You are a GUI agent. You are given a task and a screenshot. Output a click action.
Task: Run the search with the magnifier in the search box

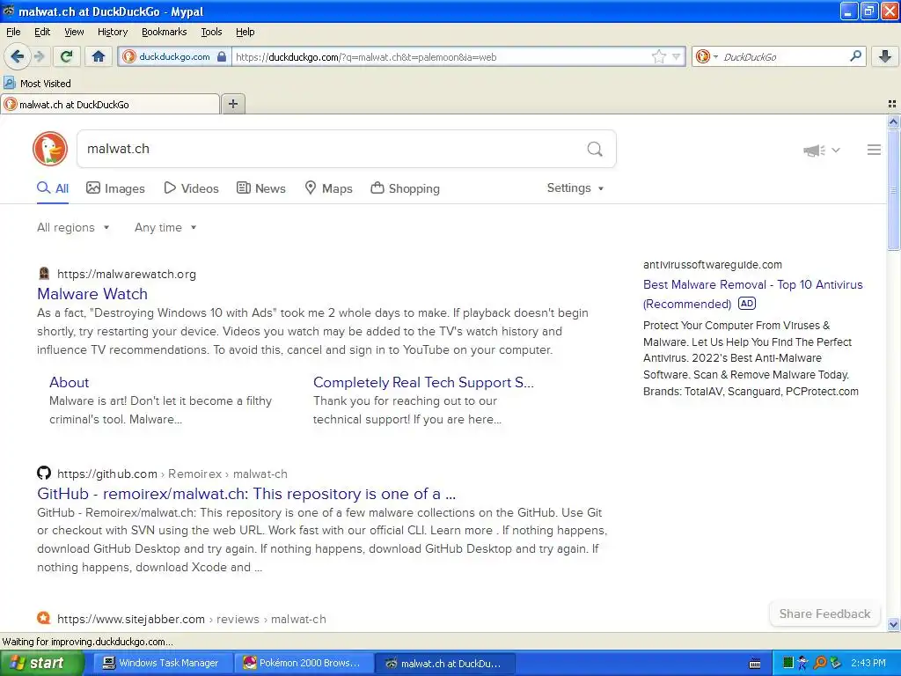[x=595, y=150]
